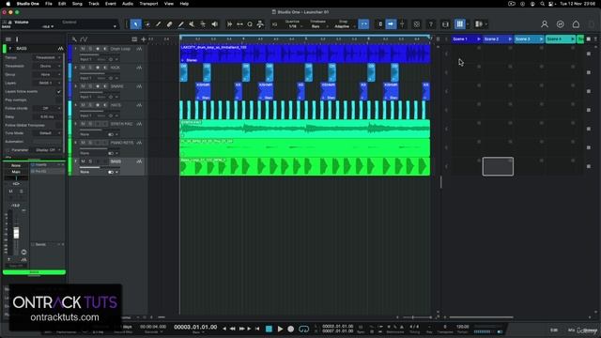Click the metronome icon in transport bar
Image resolution: width=601 pixels, height=338 pixels.
pos(402,327)
